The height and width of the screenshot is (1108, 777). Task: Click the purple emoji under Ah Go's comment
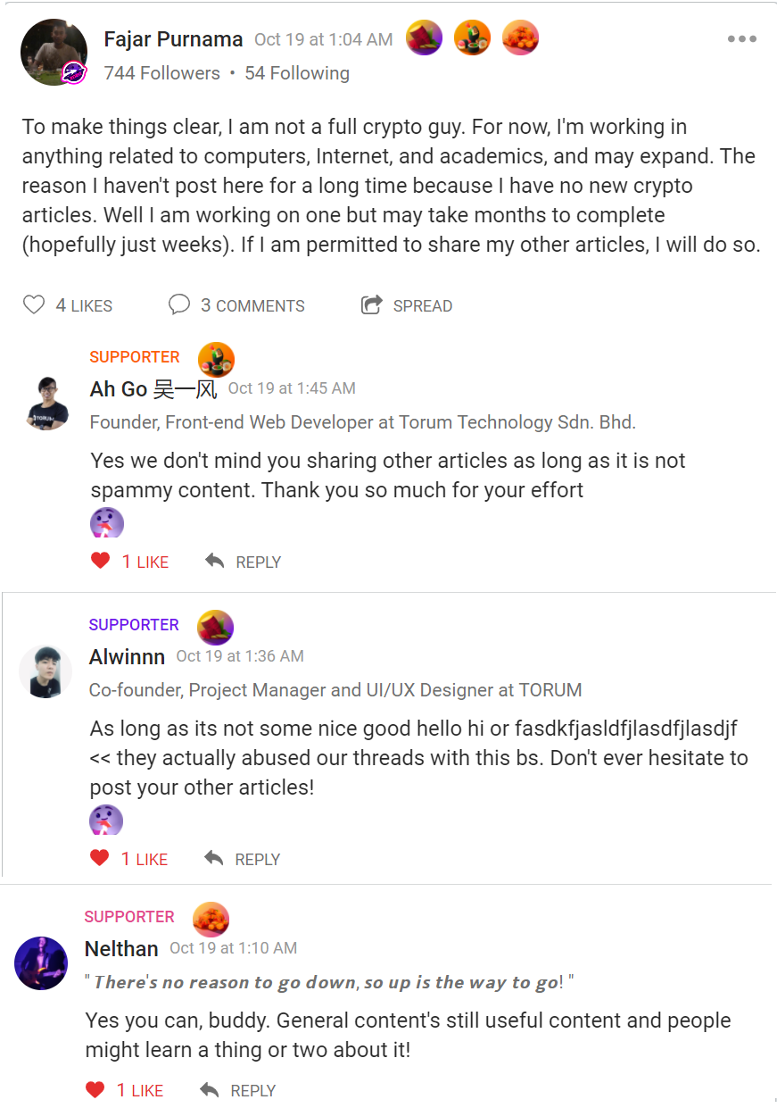point(107,522)
